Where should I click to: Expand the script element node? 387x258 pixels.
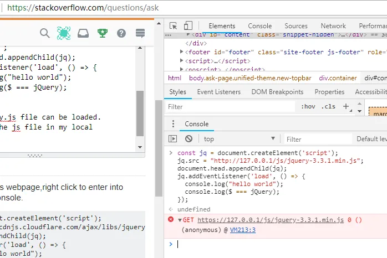pyautogui.click(x=182, y=60)
